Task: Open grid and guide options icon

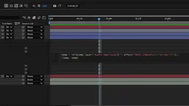Action: click(x=26, y=6)
